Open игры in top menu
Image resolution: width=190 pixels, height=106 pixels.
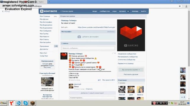click(114, 11)
